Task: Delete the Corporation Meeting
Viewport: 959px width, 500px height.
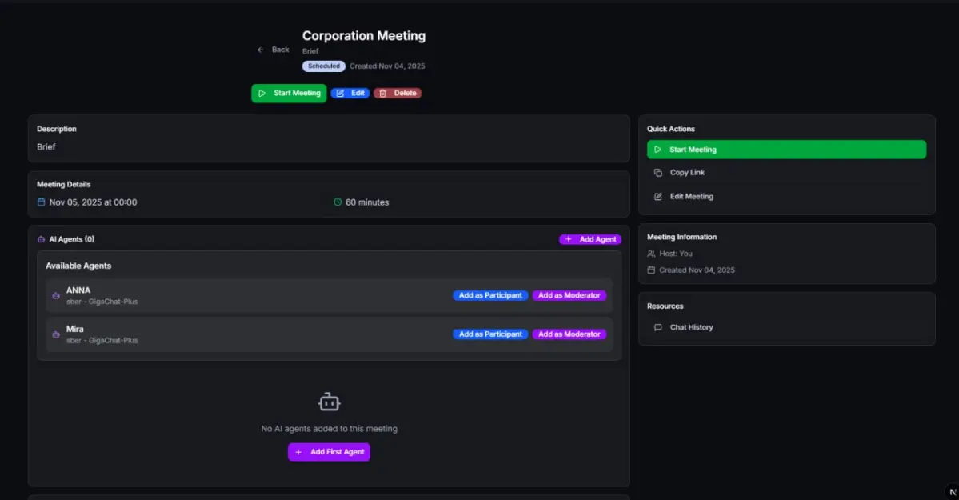Action: coord(398,93)
